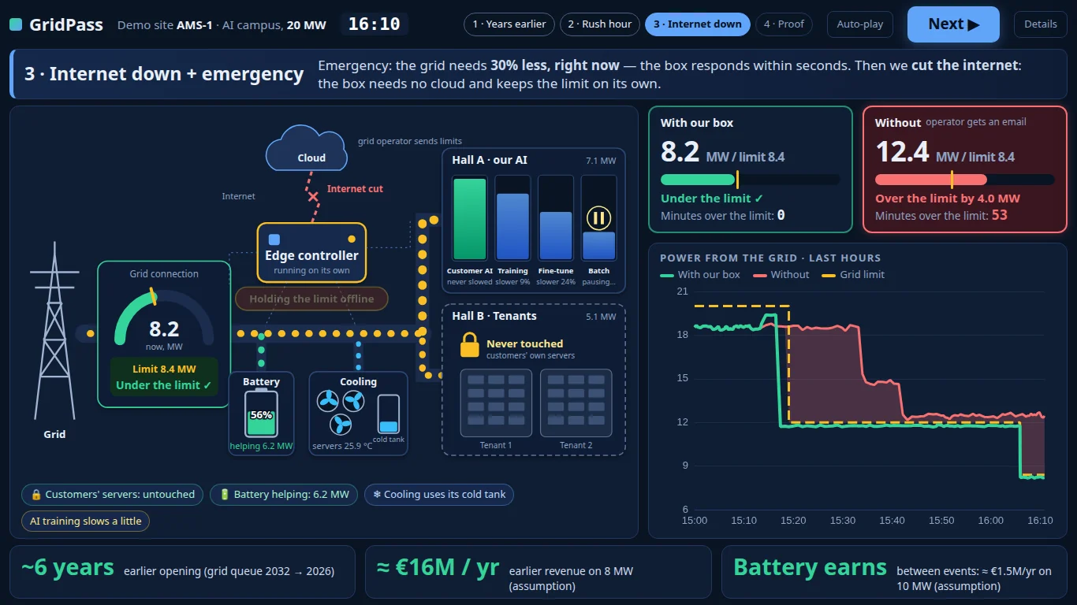
Task: Toggle the 'With our box' legend entry
Action: click(700, 275)
